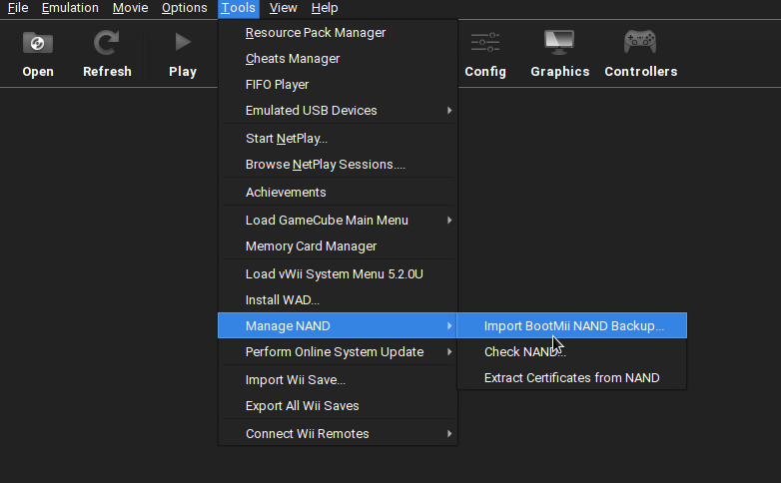781x483 pixels.
Task: Click Start NetPlay menu item
Action: 287,139
